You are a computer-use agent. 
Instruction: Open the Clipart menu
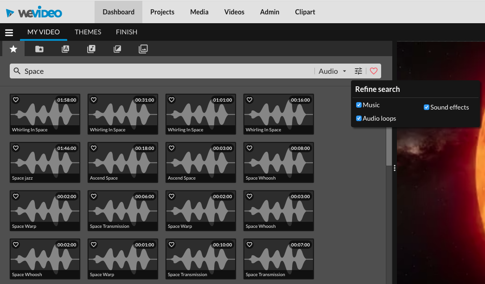[x=305, y=12]
